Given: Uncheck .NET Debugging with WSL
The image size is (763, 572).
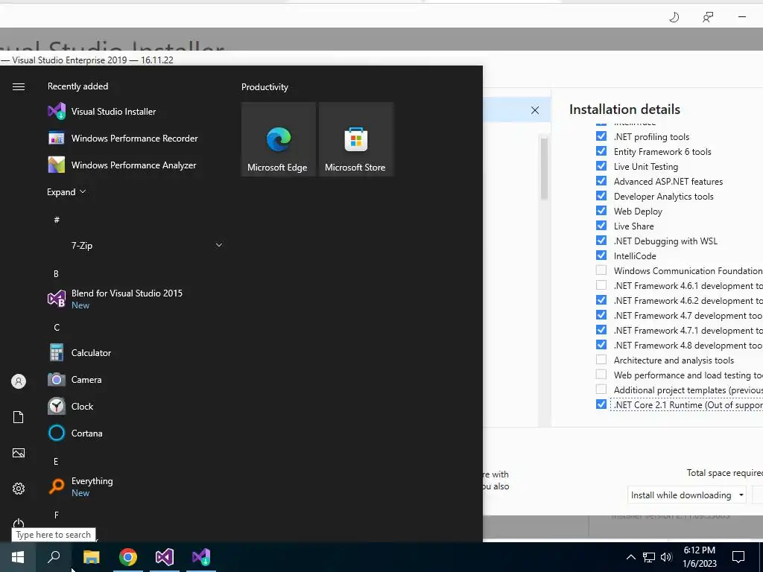Looking at the screenshot, I should [x=601, y=241].
